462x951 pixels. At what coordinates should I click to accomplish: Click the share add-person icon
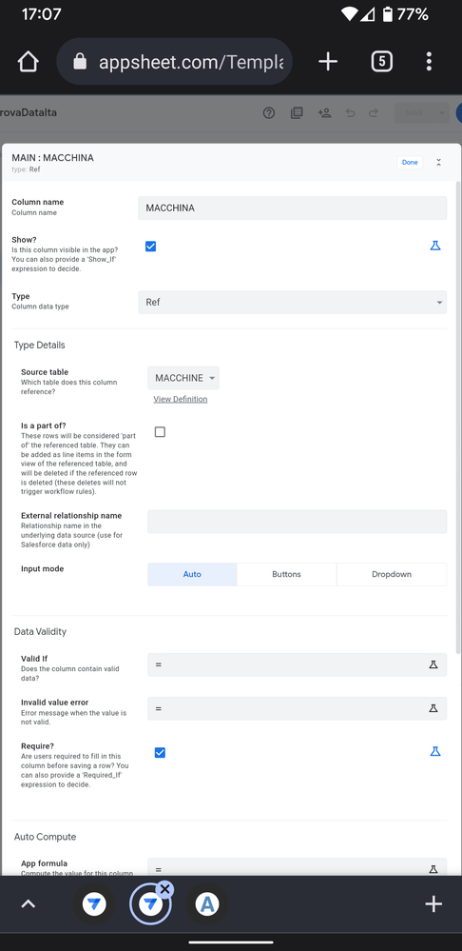pos(324,113)
